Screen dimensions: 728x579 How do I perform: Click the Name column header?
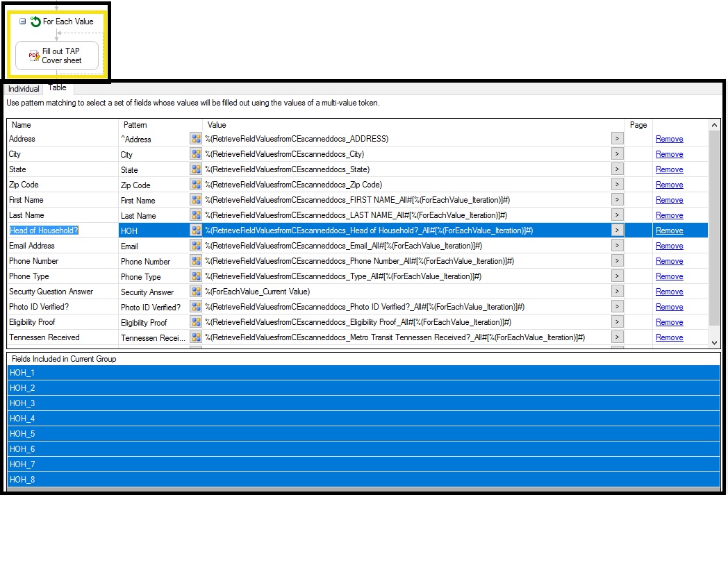click(x=22, y=125)
